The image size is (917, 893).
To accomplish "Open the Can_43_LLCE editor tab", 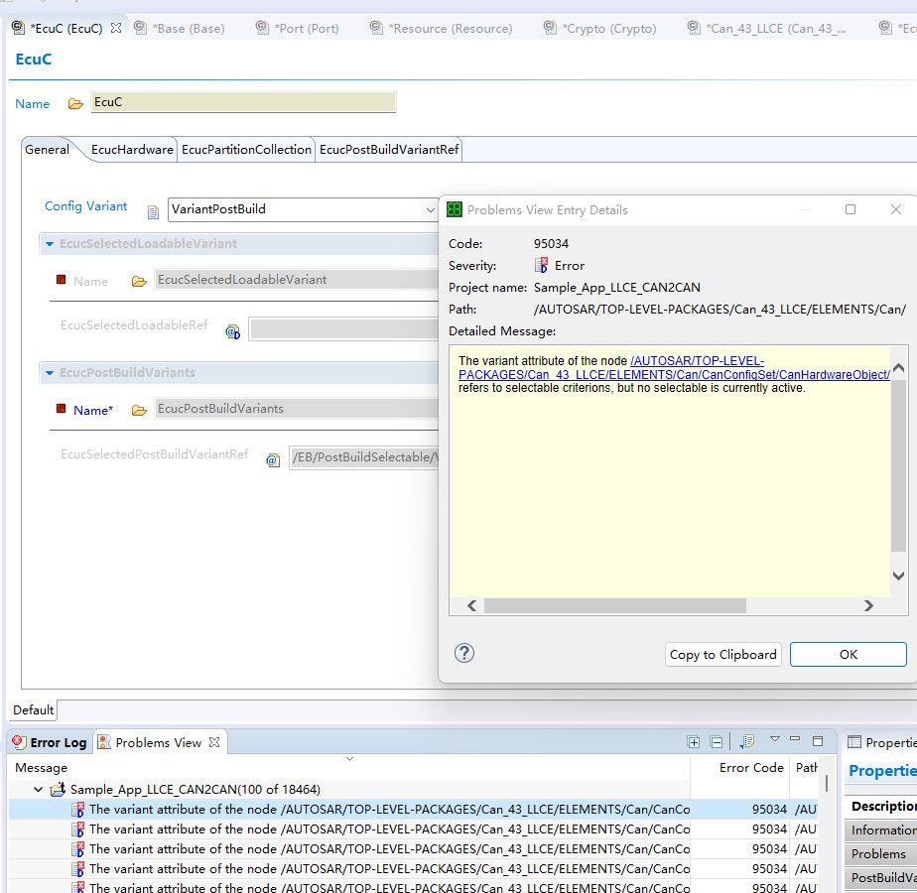I will tap(767, 28).
